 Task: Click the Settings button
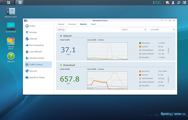pyautogui.click(x=61, y=29)
